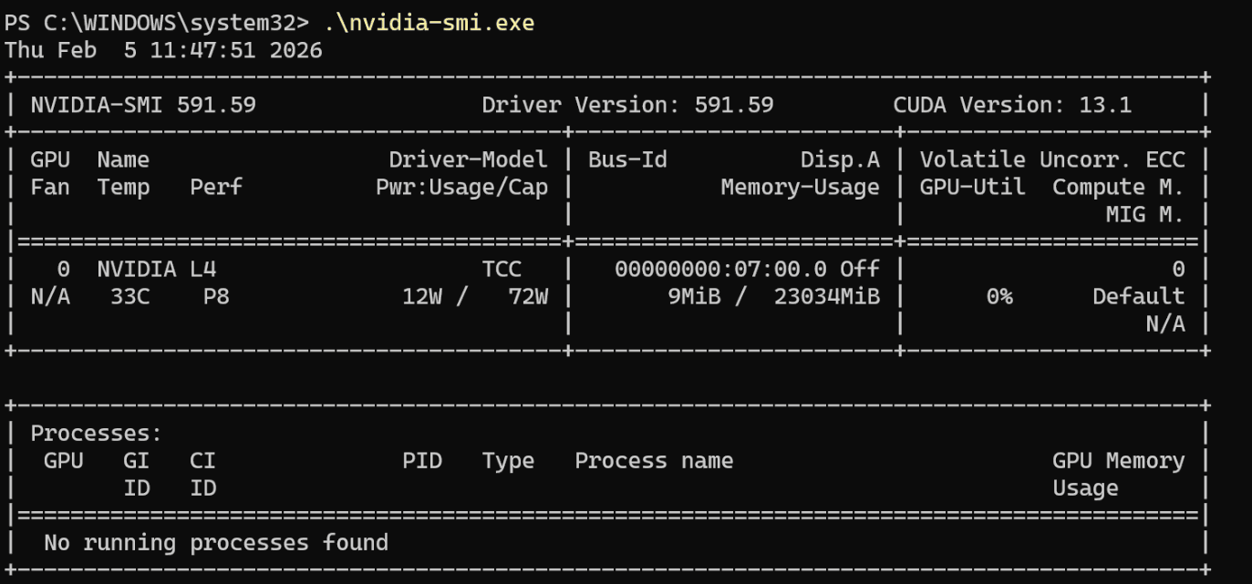The width and height of the screenshot is (1252, 584).
Task: Click the Process name column header
Action: 654,461
